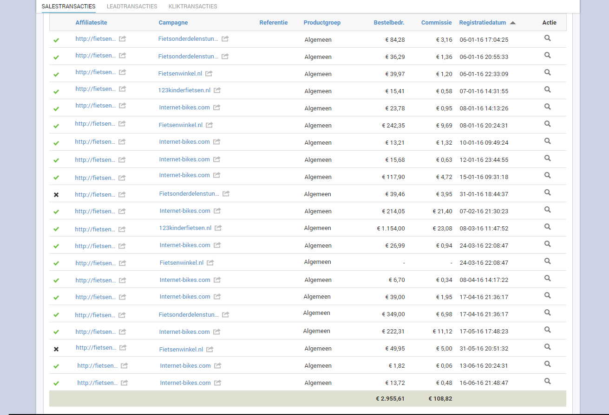Click external link icon next to Fietsenwinkel.nl, € 39,97 row

tap(209, 73)
